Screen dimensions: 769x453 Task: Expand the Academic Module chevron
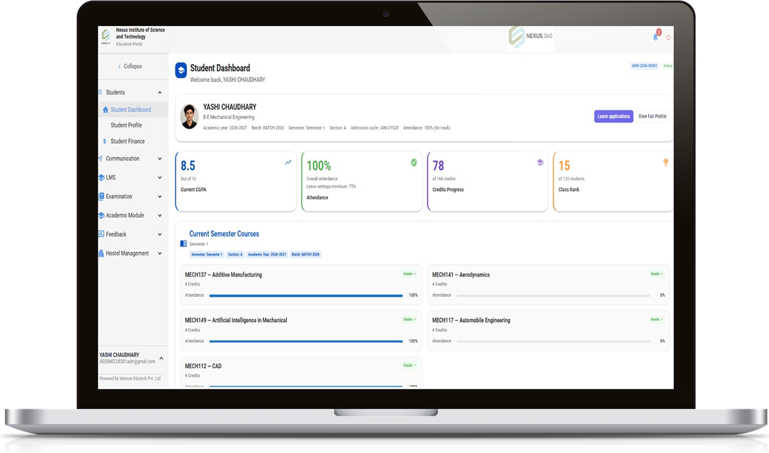160,216
